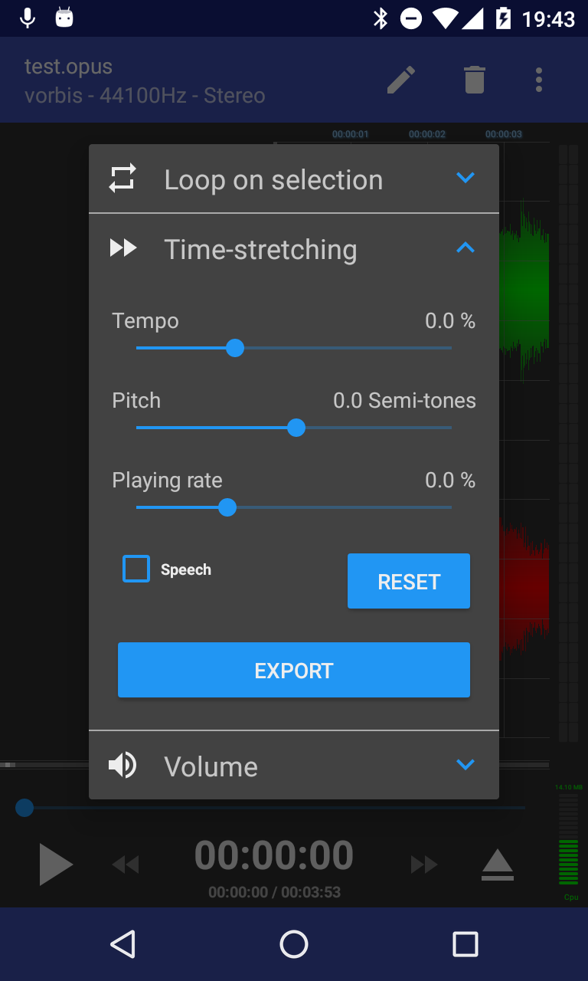Screen dimensions: 588x981
Task: Tap the pencil edit icon
Action: pos(401,80)
